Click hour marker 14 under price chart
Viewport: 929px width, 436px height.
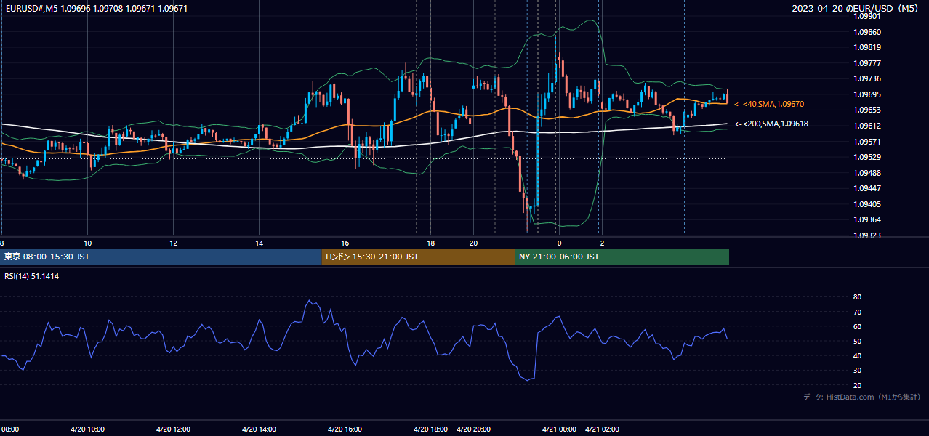(260, 243)
